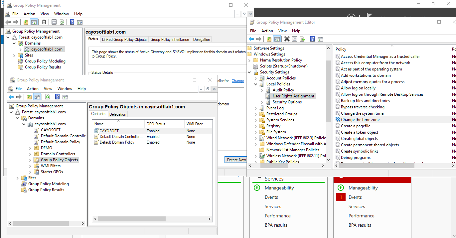Click the Detect Now button
The width and height of the screenshot is (456, 238).
tap(236, 160)
